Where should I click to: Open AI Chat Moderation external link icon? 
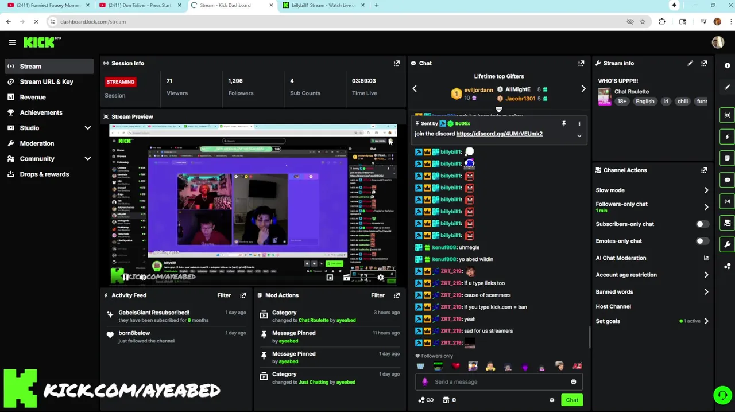(x=706, y=258)
